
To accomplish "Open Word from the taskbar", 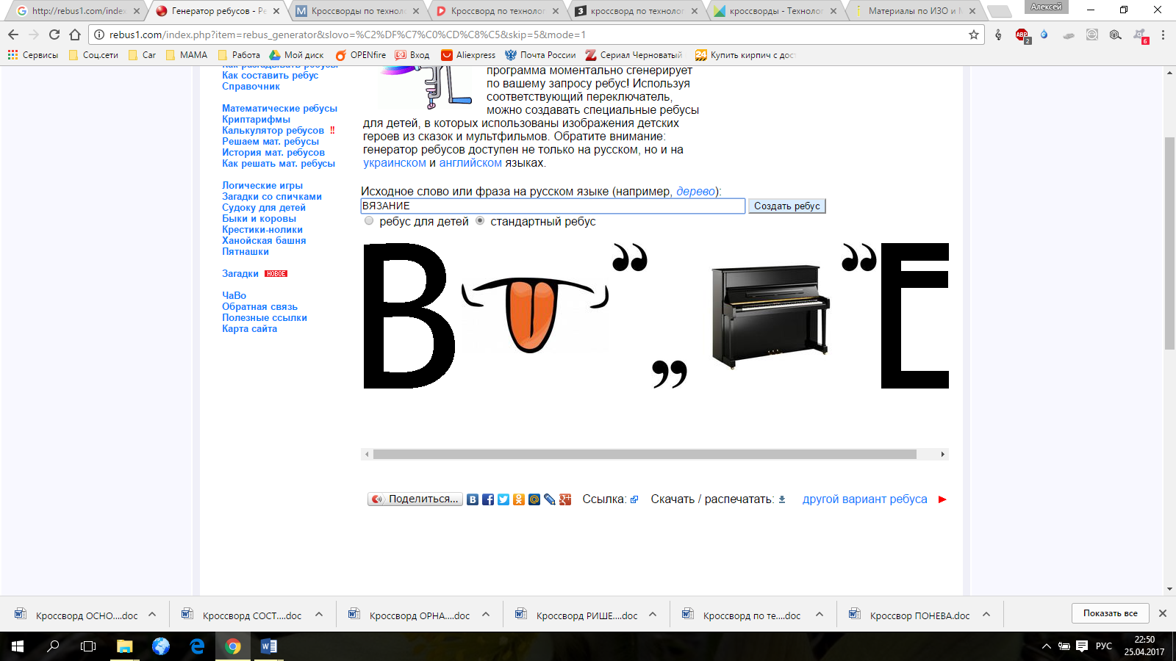I will (x=268, y=646).
